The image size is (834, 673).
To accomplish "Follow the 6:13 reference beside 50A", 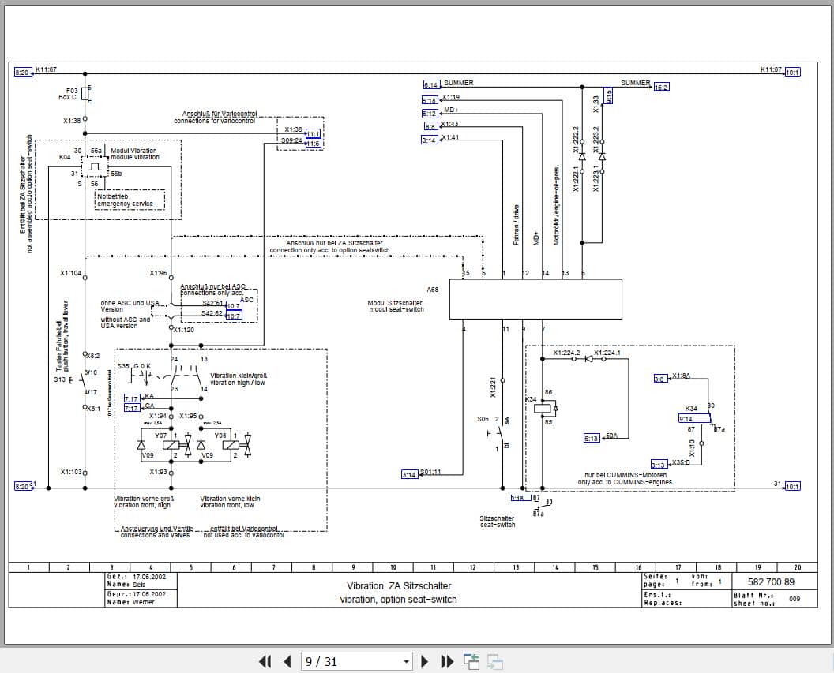I will [x=592, y=438].
